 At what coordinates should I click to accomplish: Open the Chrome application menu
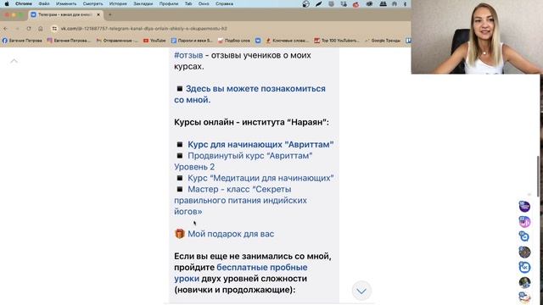pos(24,3)
